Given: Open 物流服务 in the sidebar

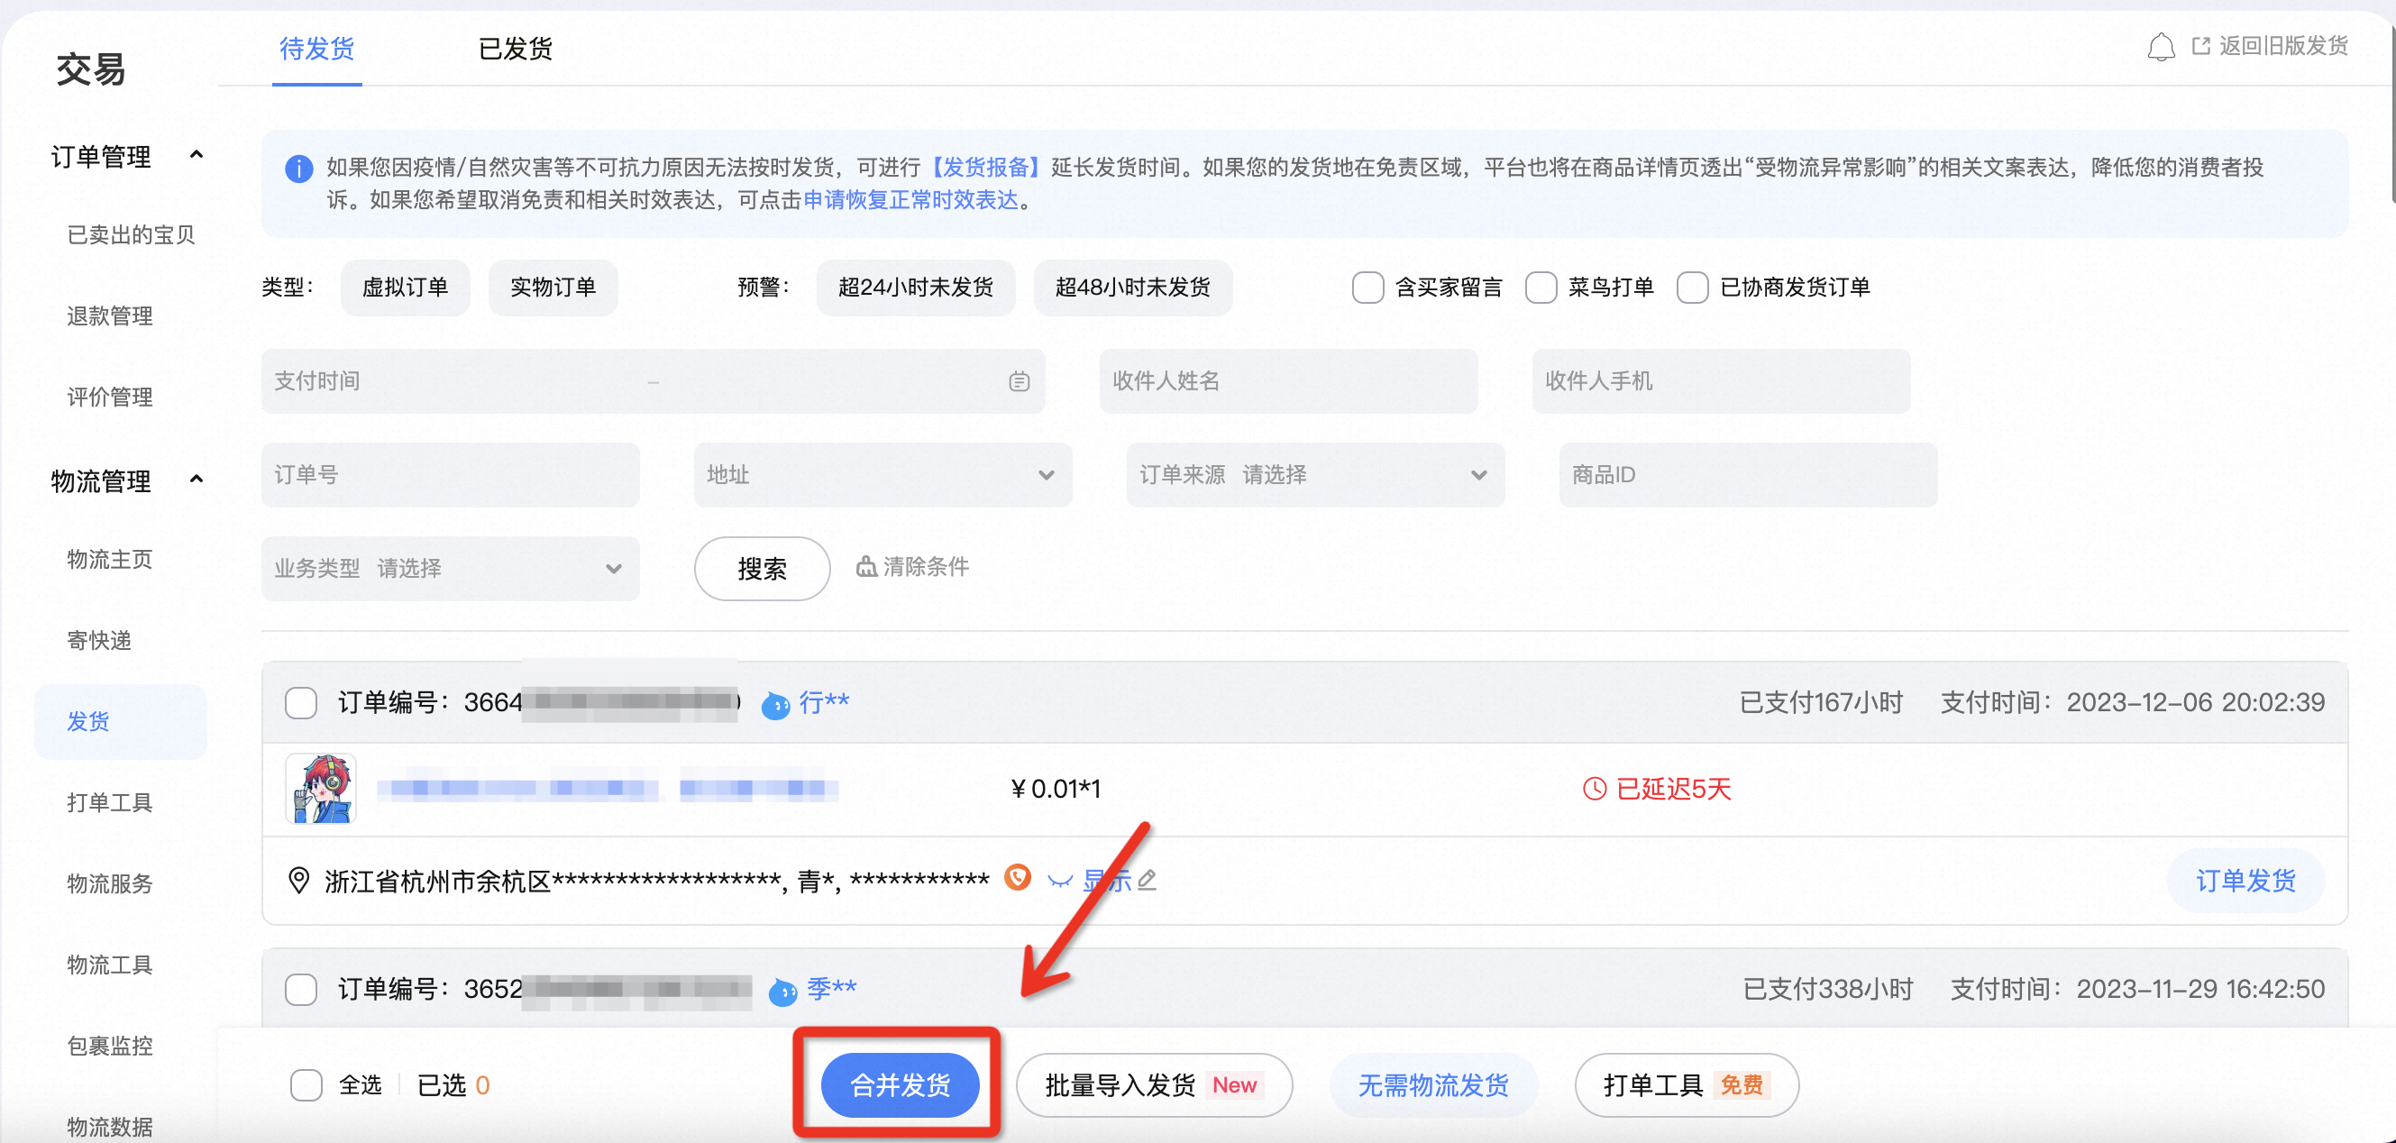Looking at the screenshot, I should coord(110,883).
